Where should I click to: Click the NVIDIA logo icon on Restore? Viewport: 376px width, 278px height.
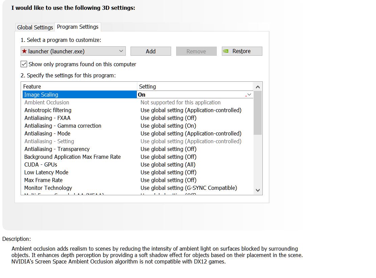click(226, 51)
